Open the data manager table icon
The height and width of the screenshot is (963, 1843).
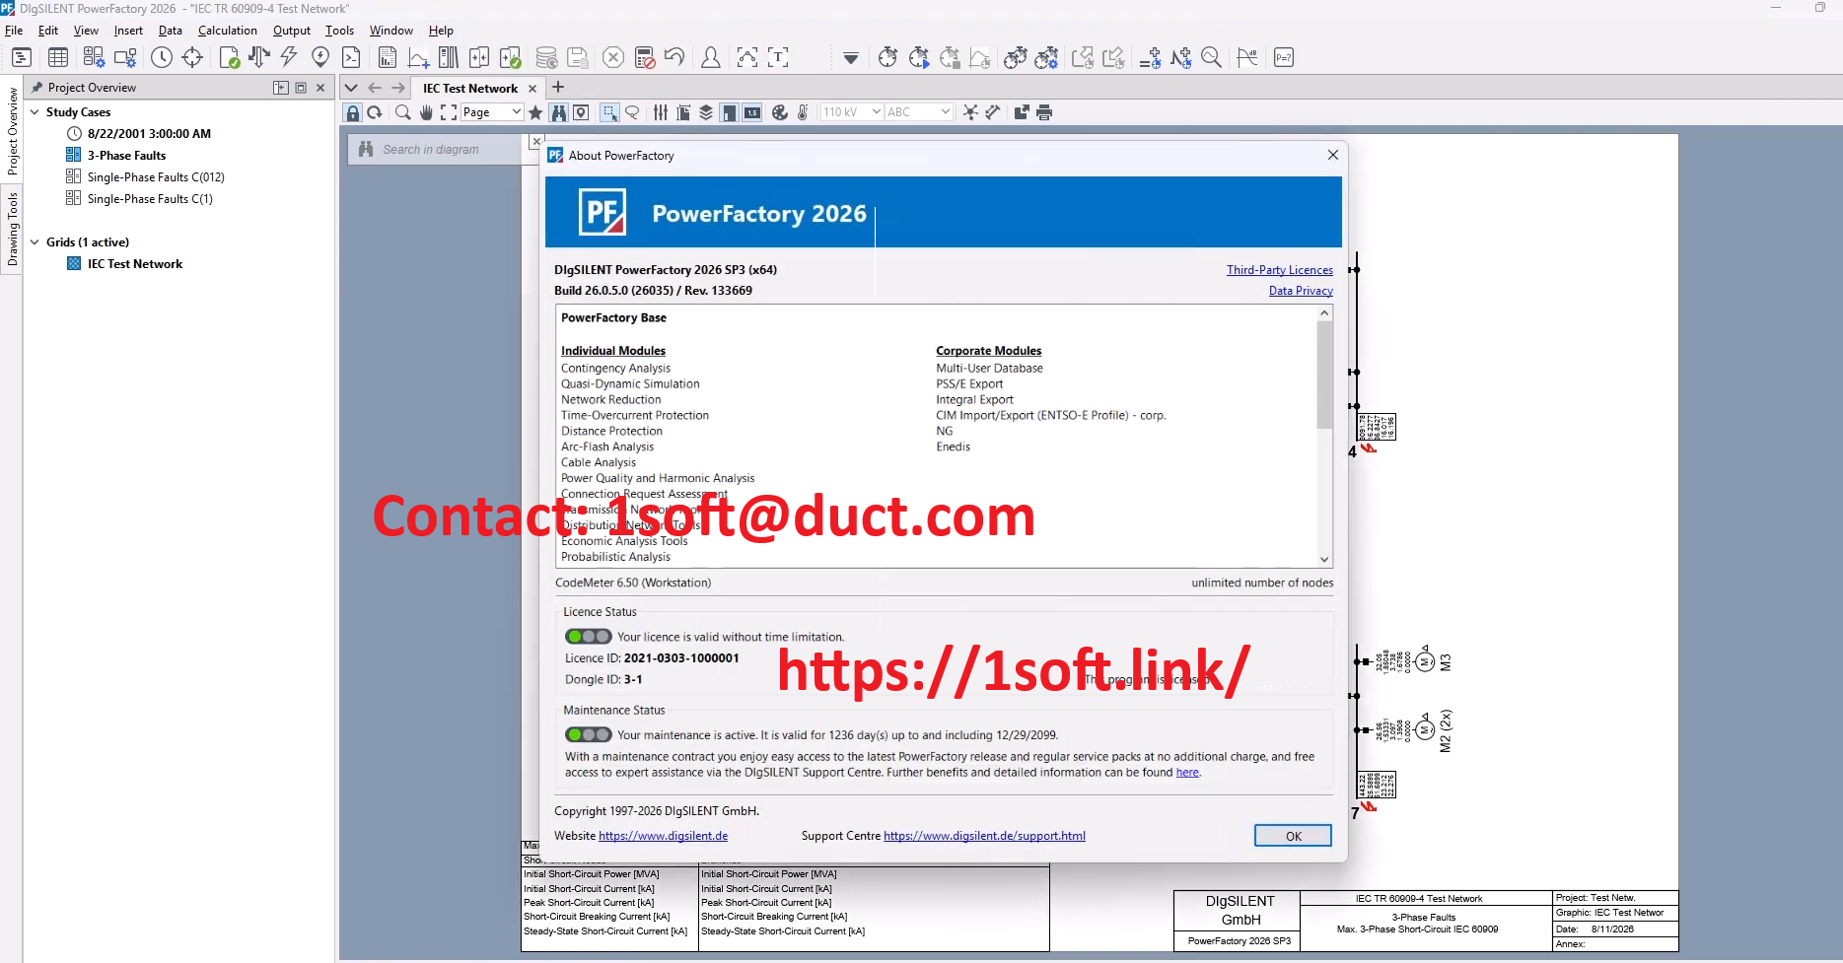click(58, 57)
